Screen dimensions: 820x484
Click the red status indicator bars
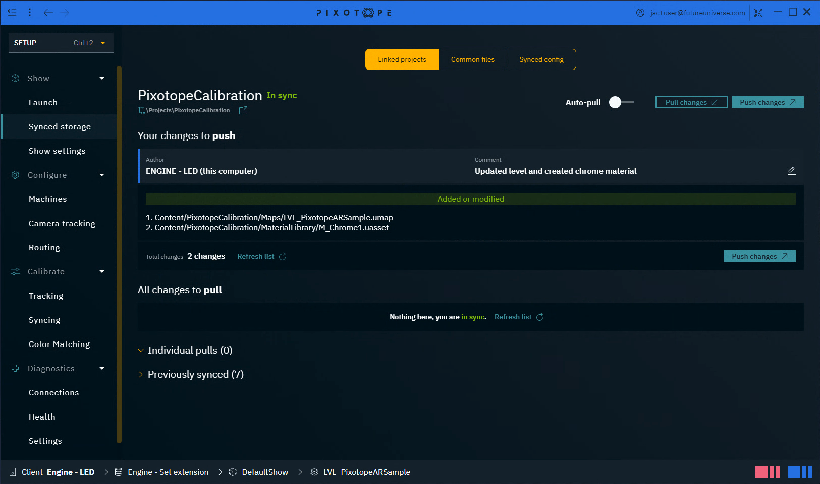768,472
